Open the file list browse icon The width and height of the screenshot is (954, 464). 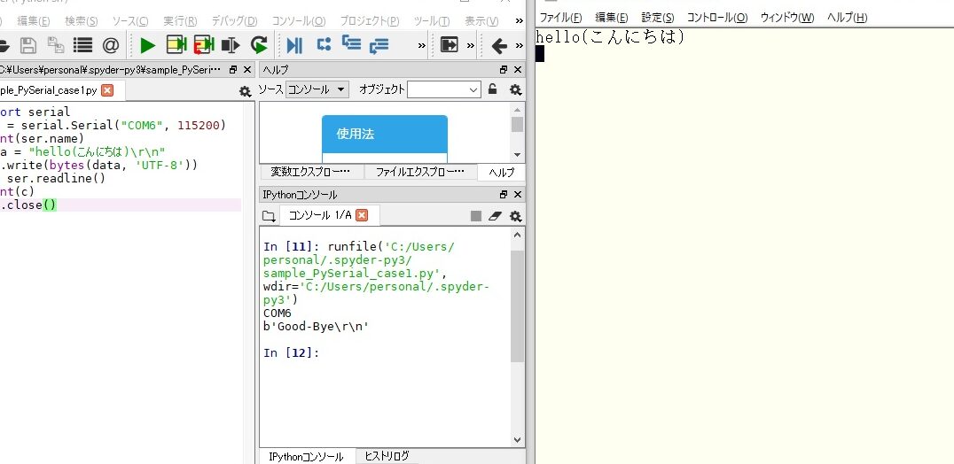click(82, 45)
